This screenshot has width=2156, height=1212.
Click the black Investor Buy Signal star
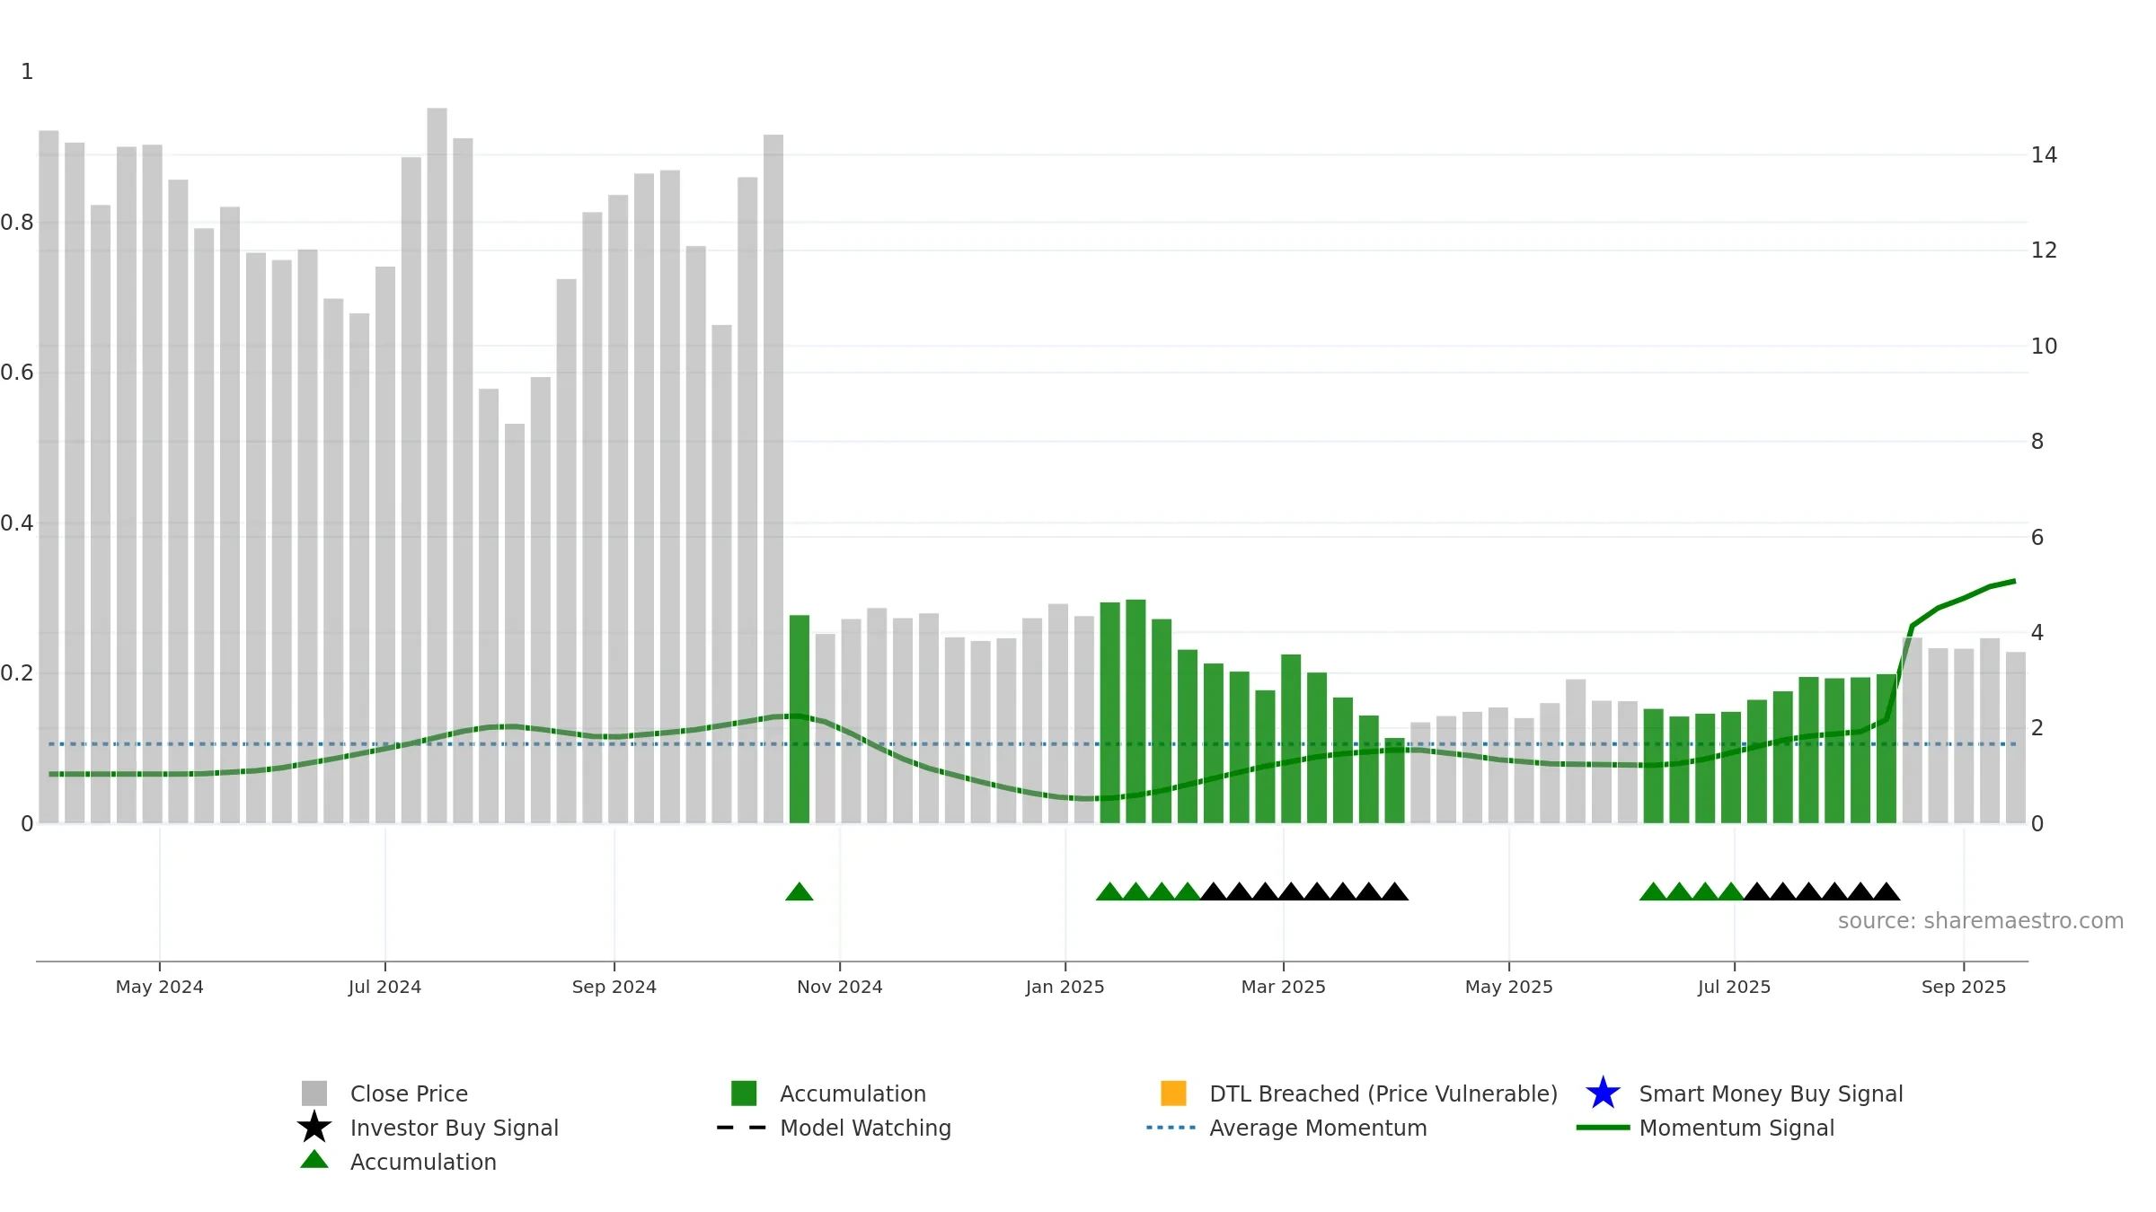pyautogui.click(x=314, y=1128)
